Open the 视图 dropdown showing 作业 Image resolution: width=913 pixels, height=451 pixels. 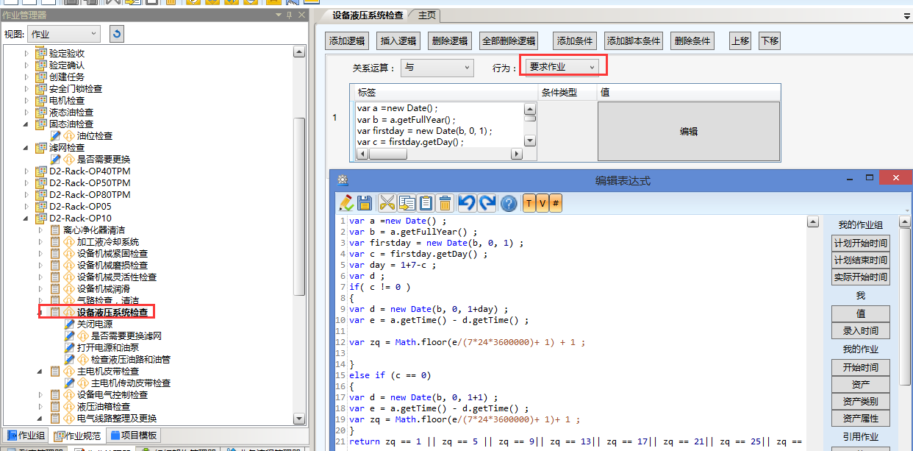click(64, 34)
